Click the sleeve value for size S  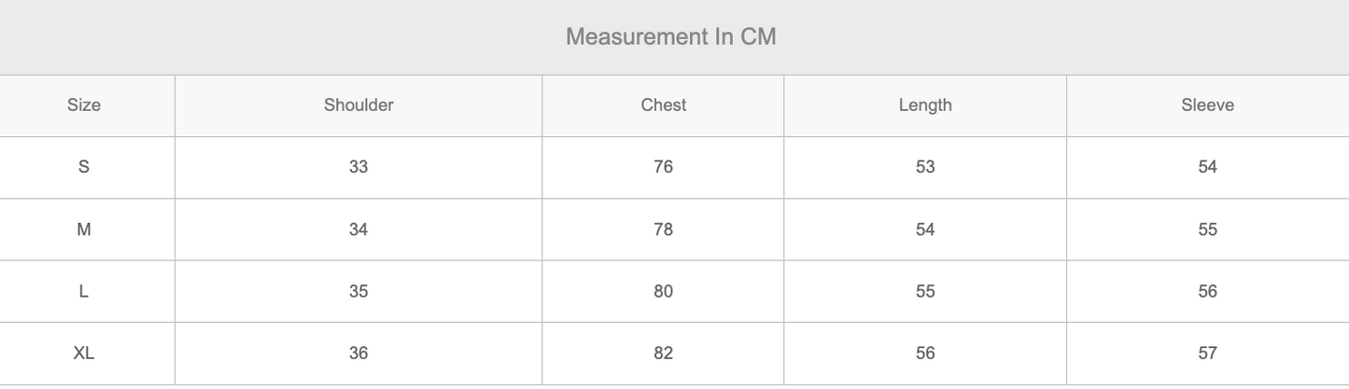[1207, 167]
